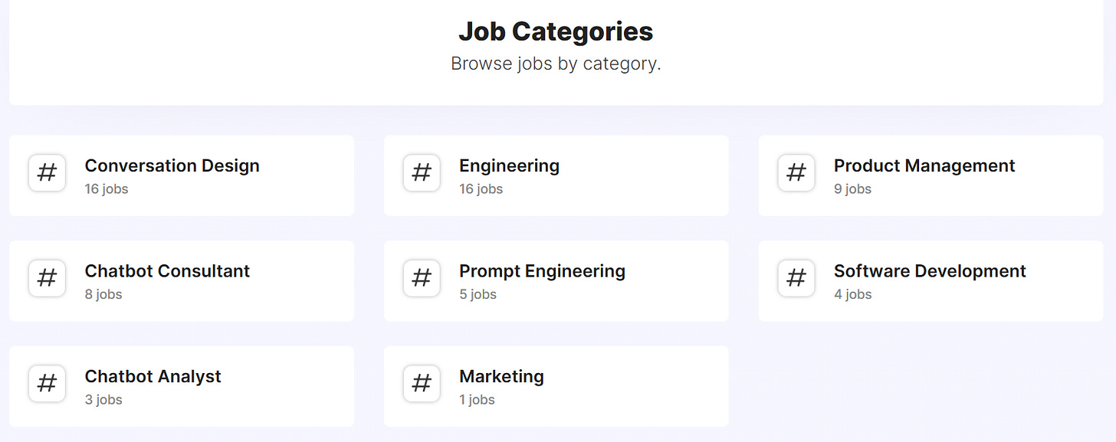
Task: View Software Development category
Action: tap(930, 271)
